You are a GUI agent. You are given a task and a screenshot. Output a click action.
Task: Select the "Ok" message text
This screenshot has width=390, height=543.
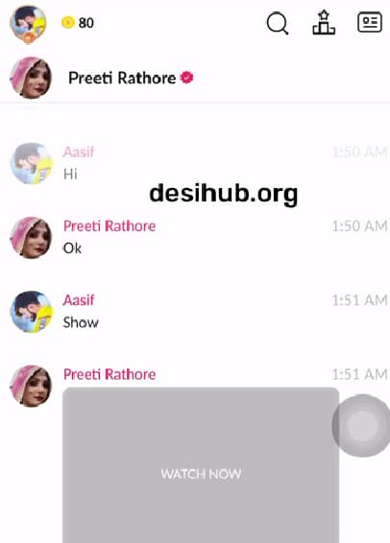tap(72, 248)
